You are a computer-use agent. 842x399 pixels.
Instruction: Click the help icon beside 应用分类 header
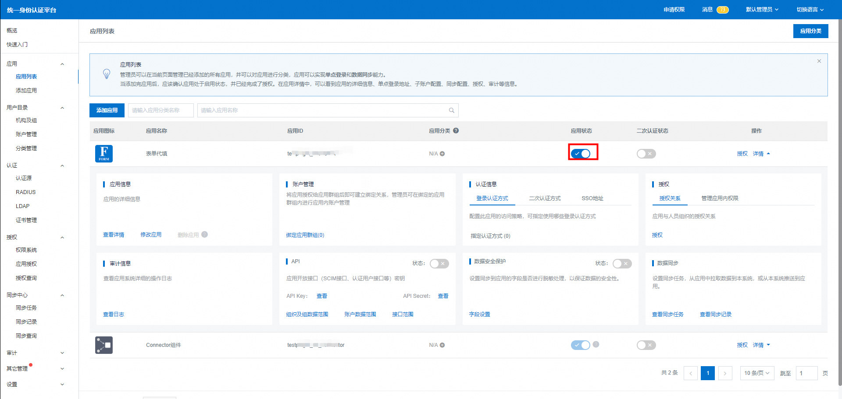tap(456, 131)
